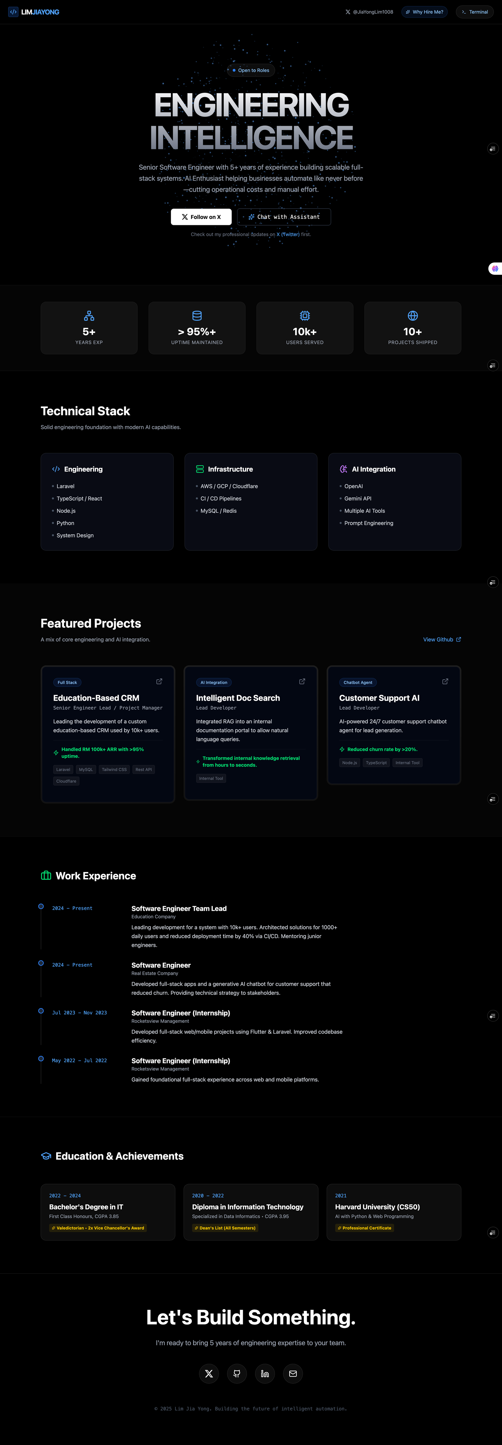The height and width of the screenshot is (1445, 502).
Task: Click the CPU icon on Users Served stat
Action: (305, 316)
